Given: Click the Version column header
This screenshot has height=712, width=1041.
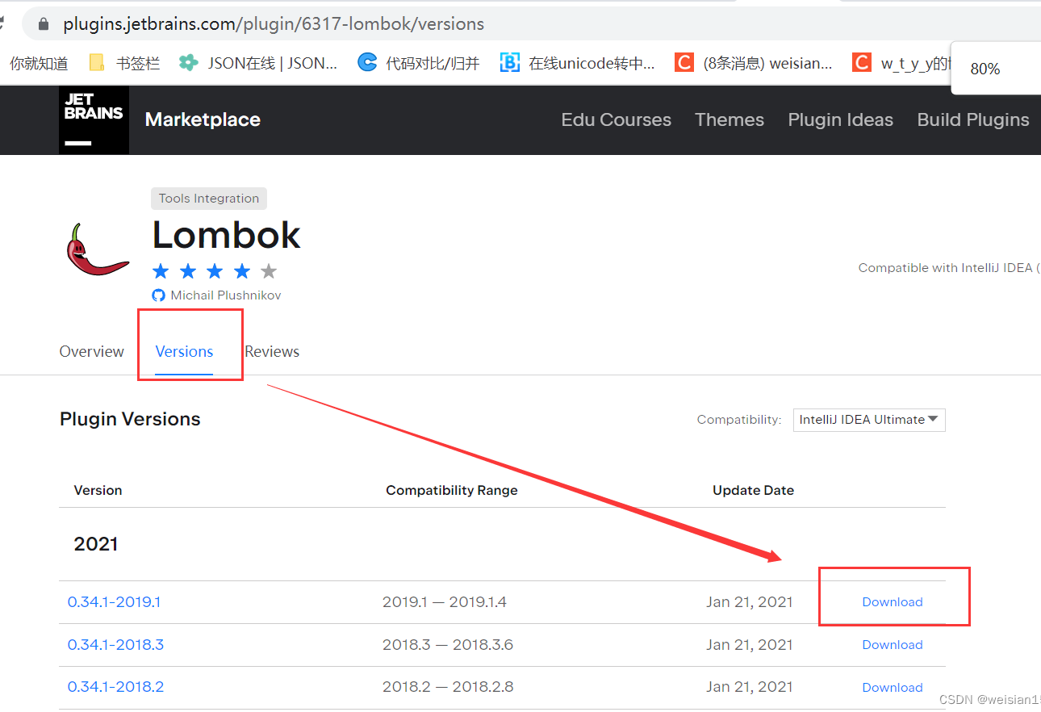Looking at the screenshot, I should click(98, 490).
